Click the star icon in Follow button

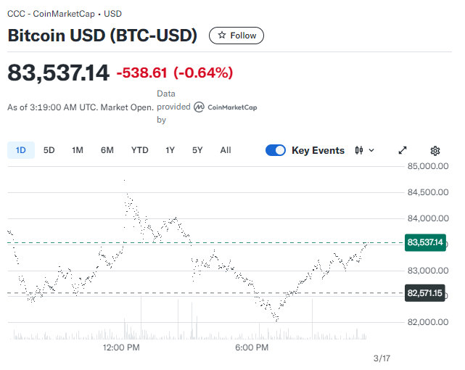[x=222, y=36]
